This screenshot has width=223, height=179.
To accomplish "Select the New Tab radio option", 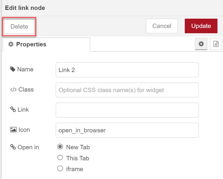I will [x=60, y=147].
